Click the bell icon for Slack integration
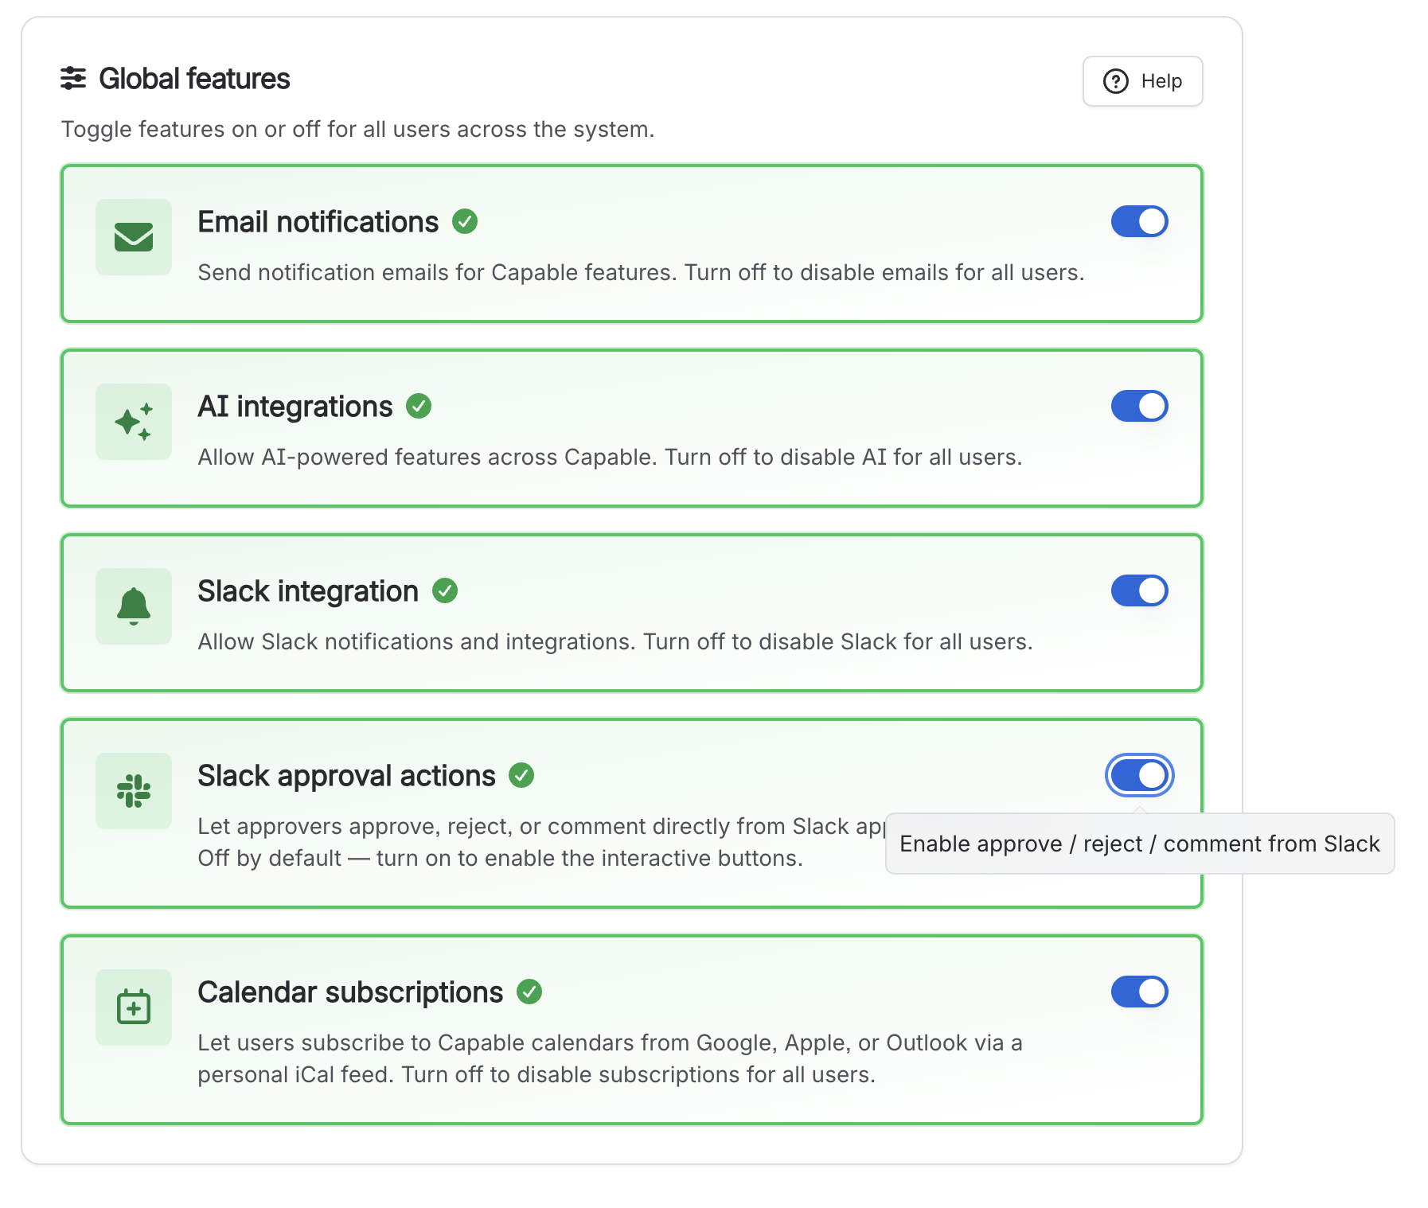This screenshot has width=1428, height=1208. (134, 606)
